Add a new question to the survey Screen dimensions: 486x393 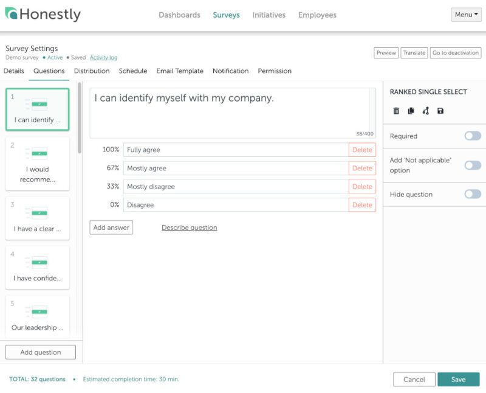point(40,352)
